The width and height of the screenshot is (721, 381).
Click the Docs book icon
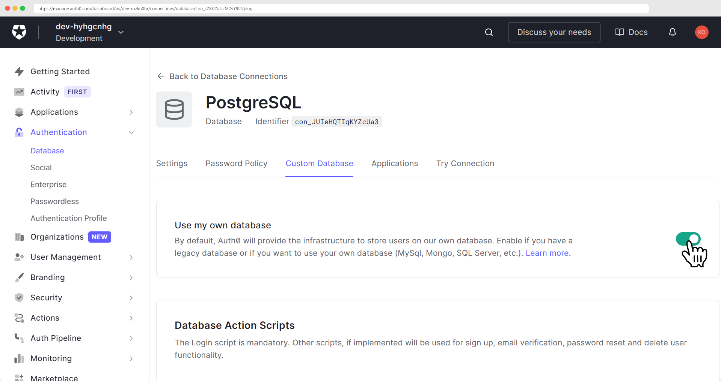coord(620,32)
